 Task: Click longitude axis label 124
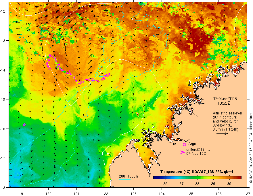(x=162, y=194)
